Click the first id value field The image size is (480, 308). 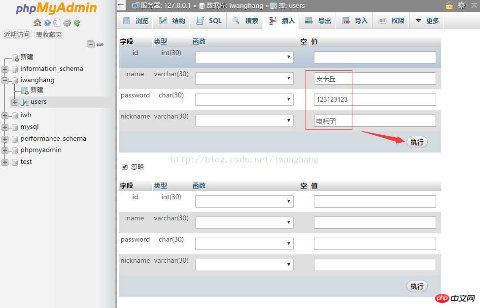[375, 57]
